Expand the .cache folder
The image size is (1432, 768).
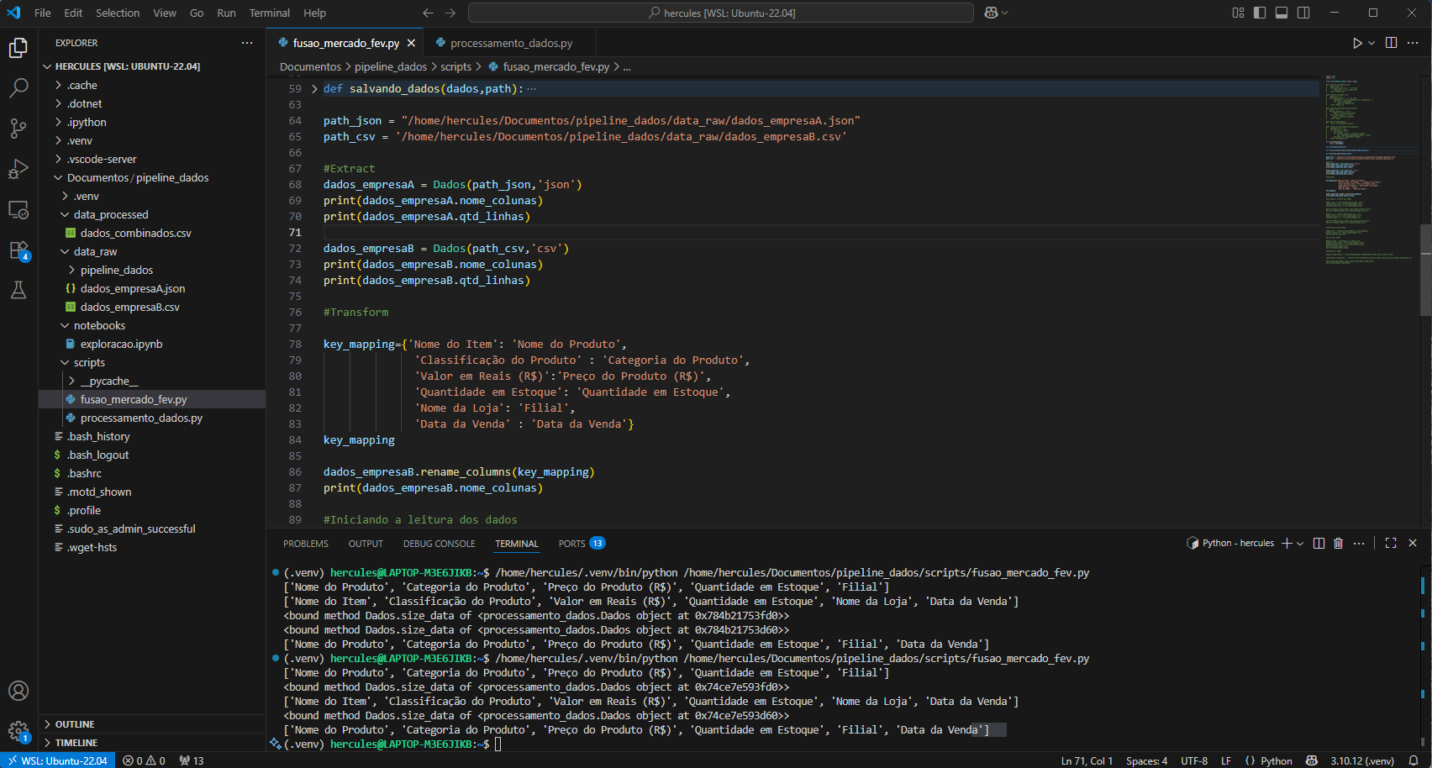(x=151, y=85)
